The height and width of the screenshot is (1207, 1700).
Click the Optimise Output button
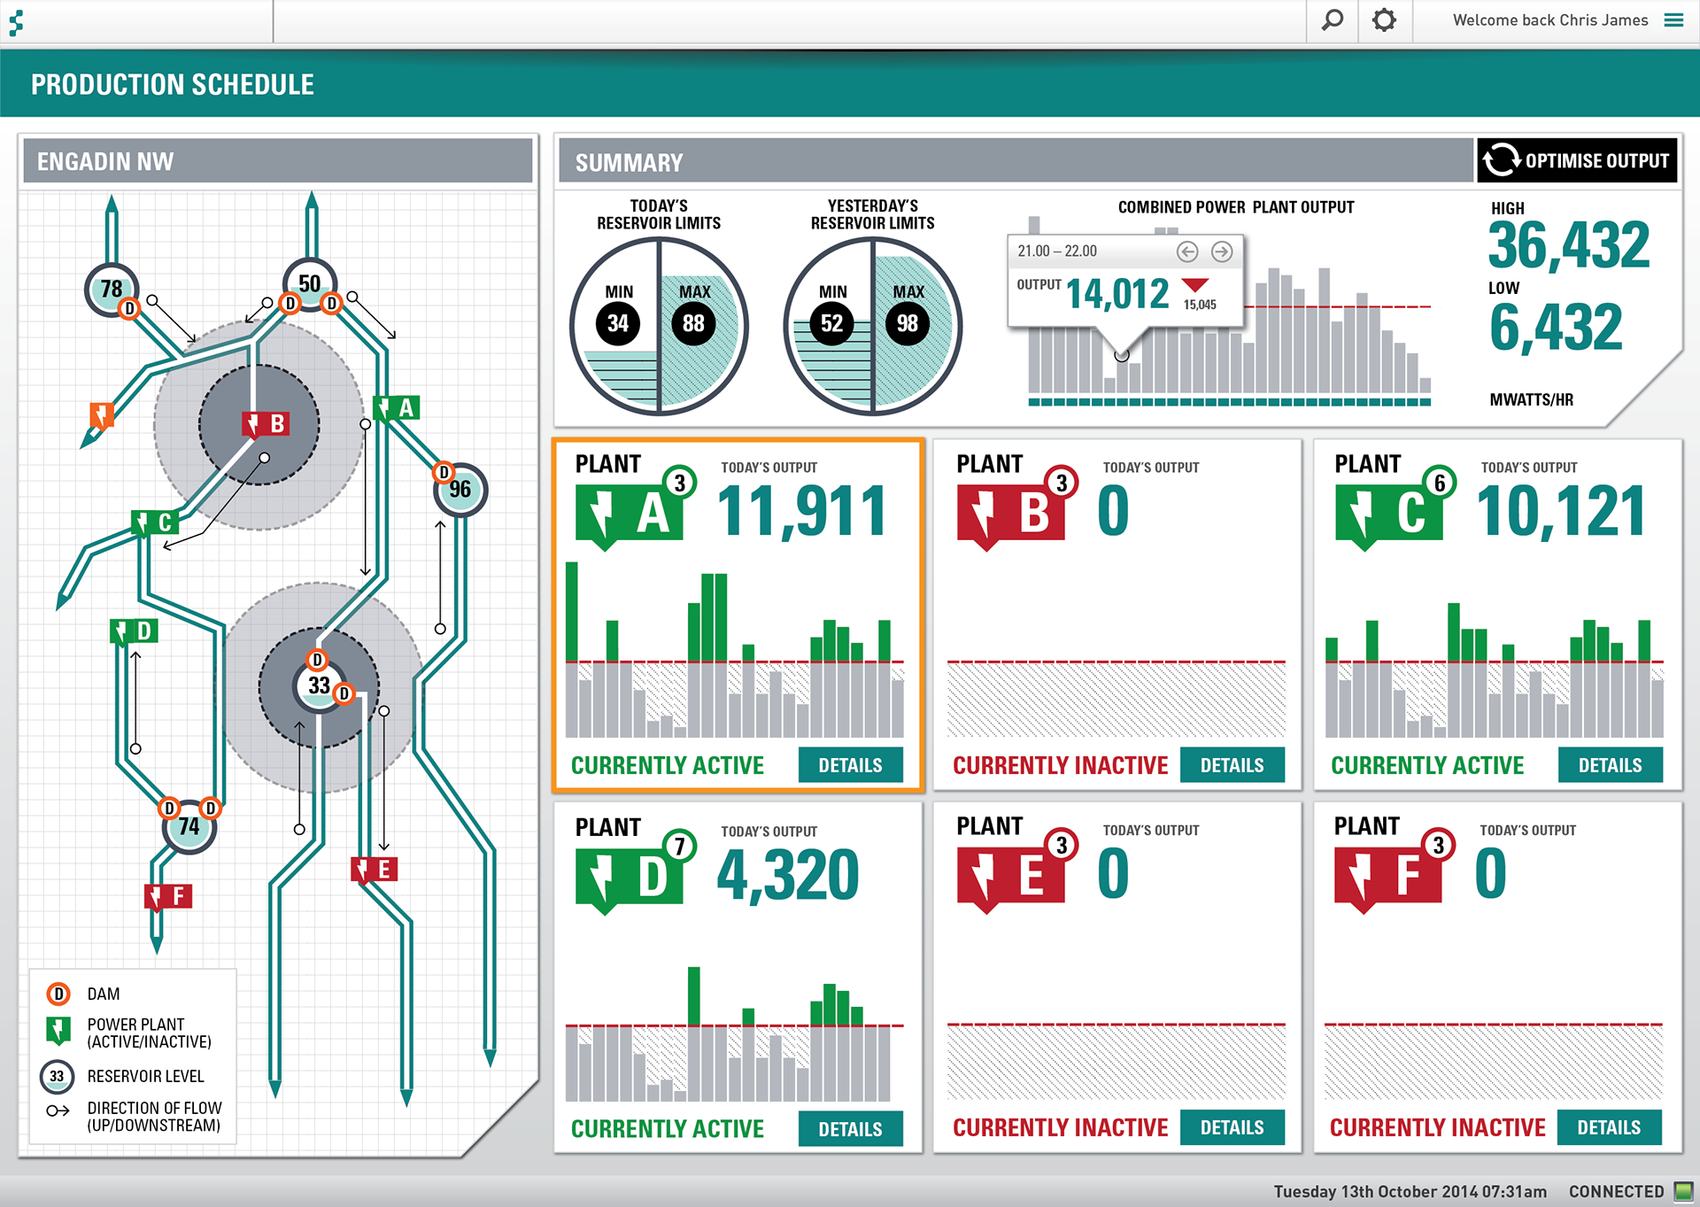[x=1577, y=160]
